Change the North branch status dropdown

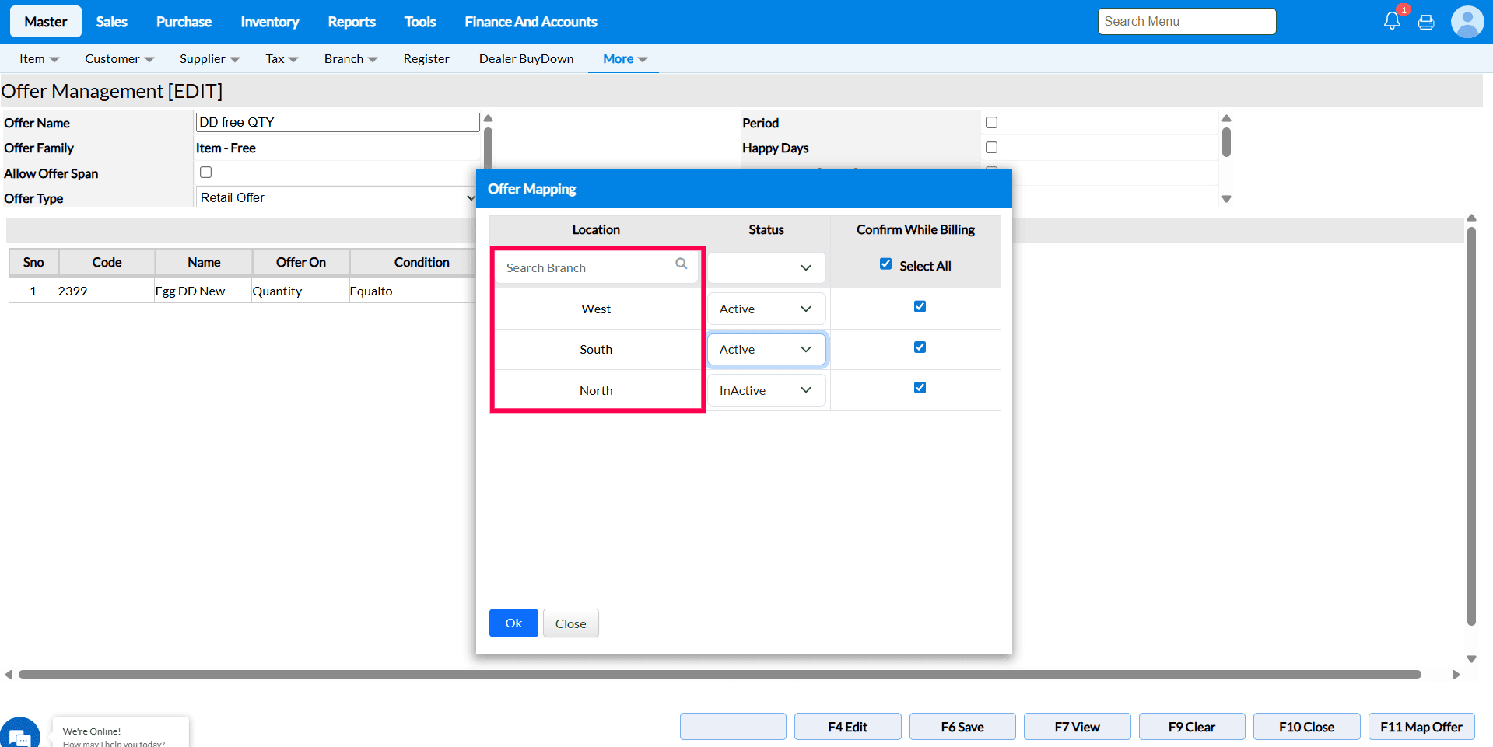point(766,390)
